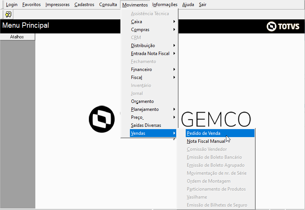Choose Pedido de Venda from Vendas submenu
The width and height of the screenshot is (305, 210).
(220, 133)
